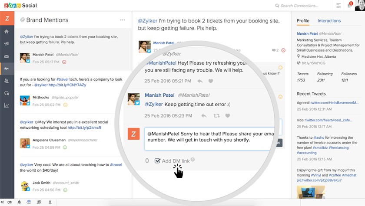Switch to the Profile tab
365x206 pixels.
coord(303,21)
